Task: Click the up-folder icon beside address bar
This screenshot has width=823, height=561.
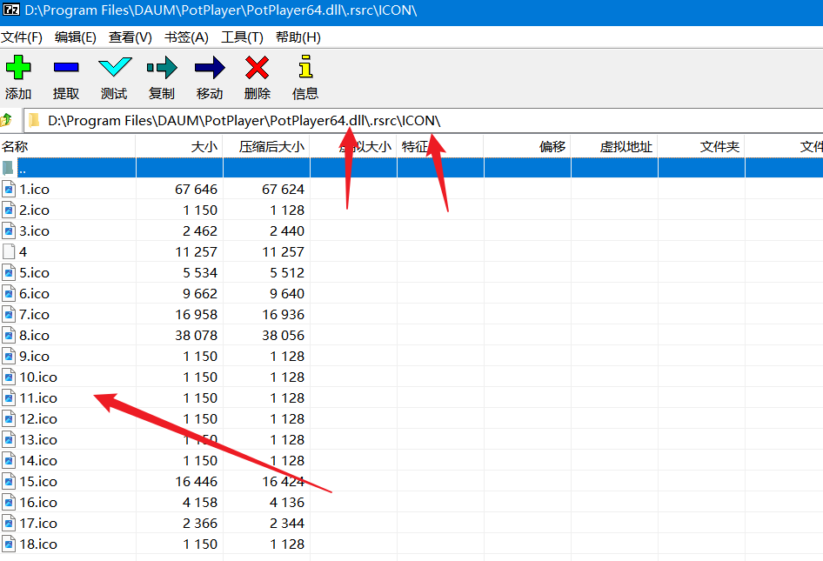Action: (x=7, y=120)
